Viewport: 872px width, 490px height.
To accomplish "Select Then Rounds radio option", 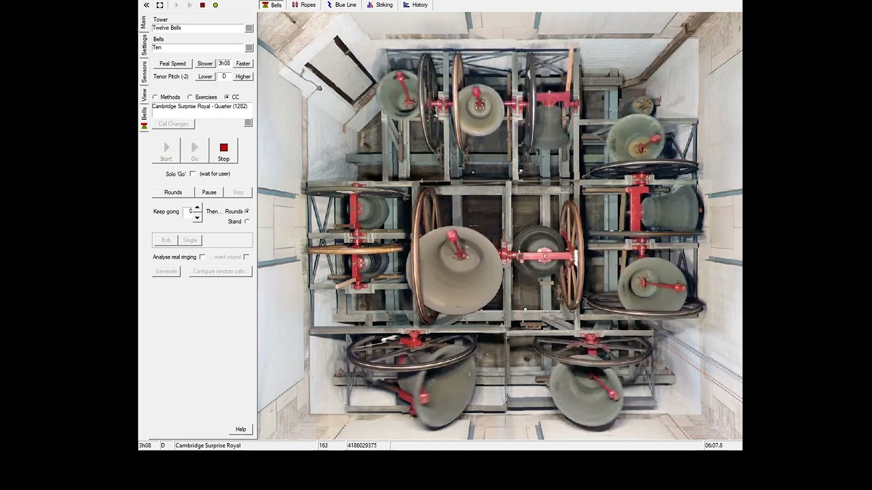I will (247, 211).
